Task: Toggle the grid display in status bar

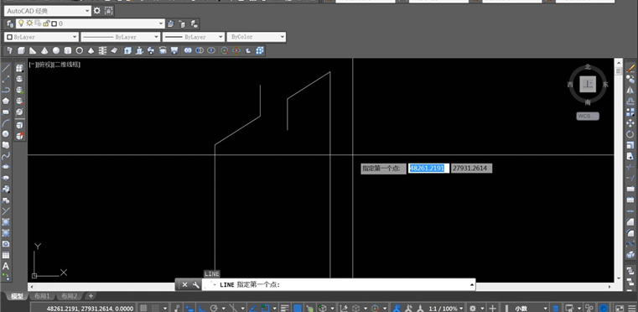Action: click(x=143, y=308)
